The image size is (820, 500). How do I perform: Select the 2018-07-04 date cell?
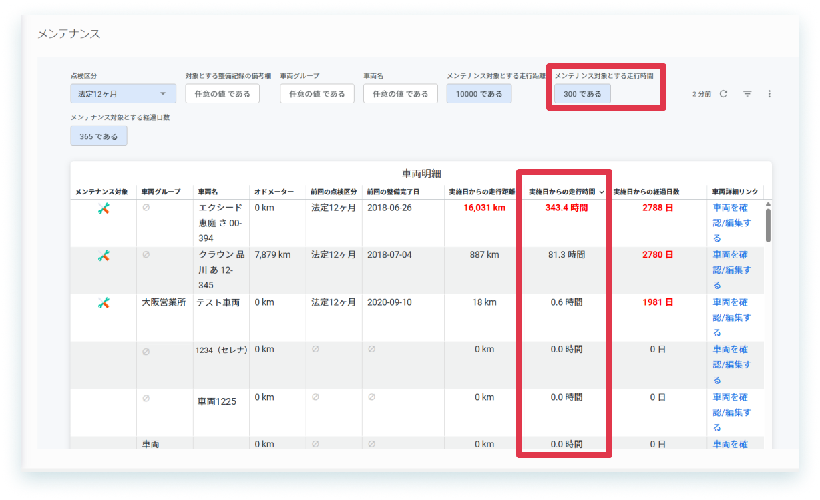point(389,254)
